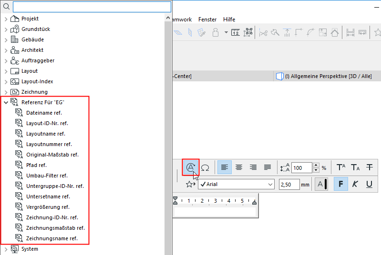Select Layoutname ref. autotext
The height and width of the screenshot is (255, 381).
pos(46,134)
